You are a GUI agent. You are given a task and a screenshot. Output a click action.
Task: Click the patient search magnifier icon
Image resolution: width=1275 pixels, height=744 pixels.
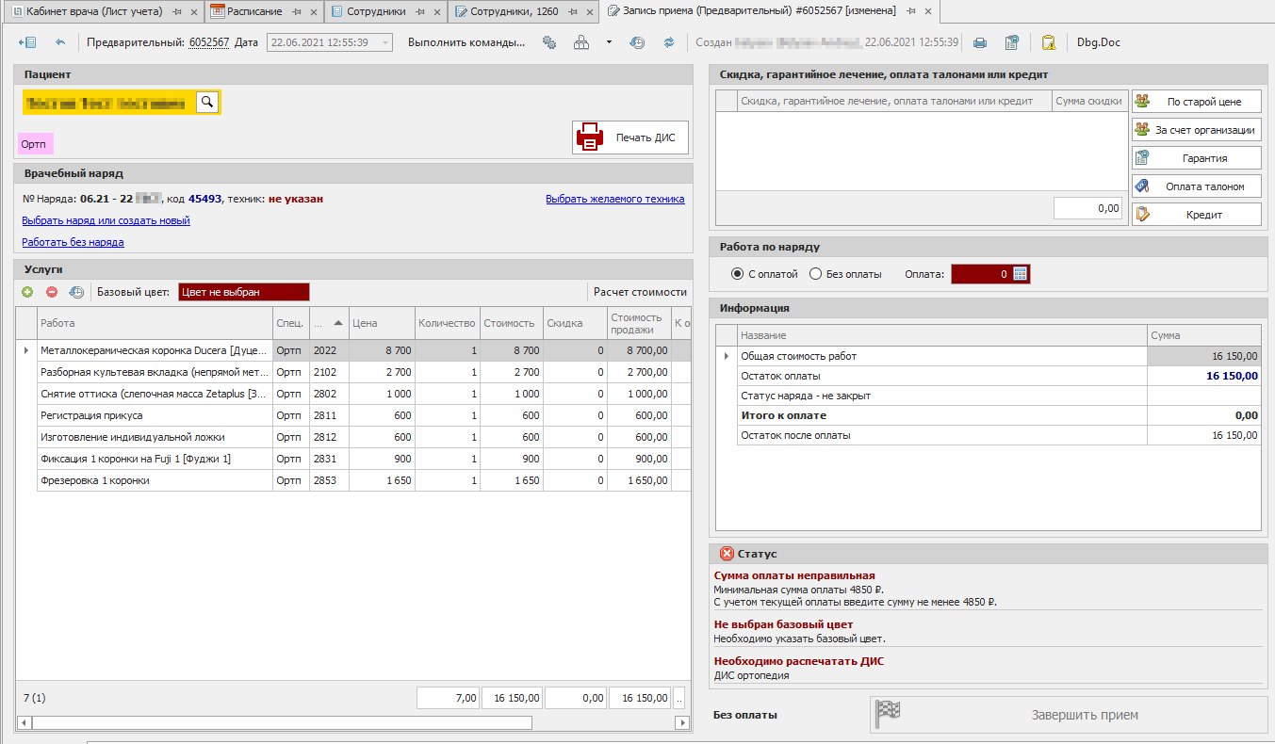[x=207, y=103]
